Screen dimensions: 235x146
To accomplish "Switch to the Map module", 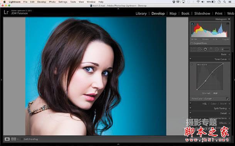I will point(173,13).
